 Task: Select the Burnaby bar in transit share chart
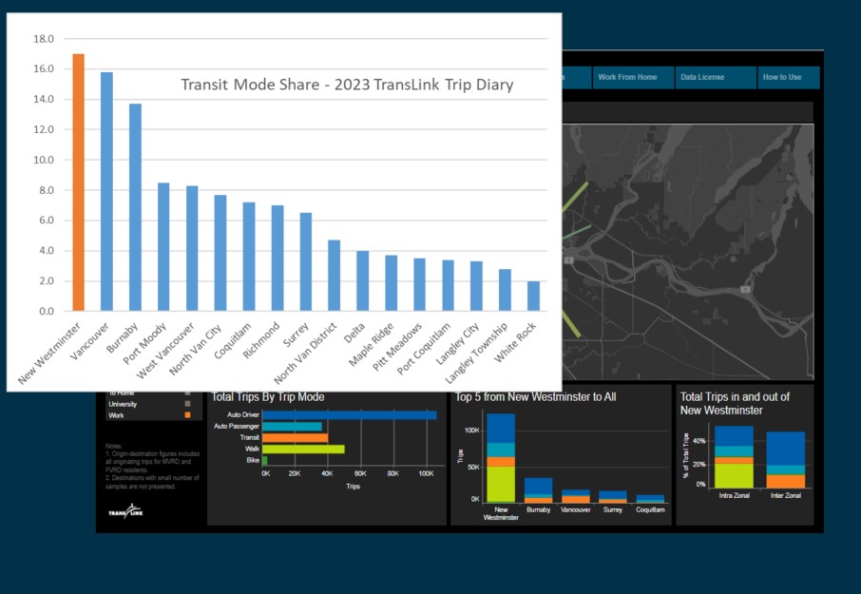[135, 207]
